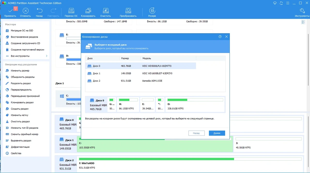The height and width of the screenshot is (173, 310).
Task: Open window menu icon in title bar
Action: pos(288,3)
